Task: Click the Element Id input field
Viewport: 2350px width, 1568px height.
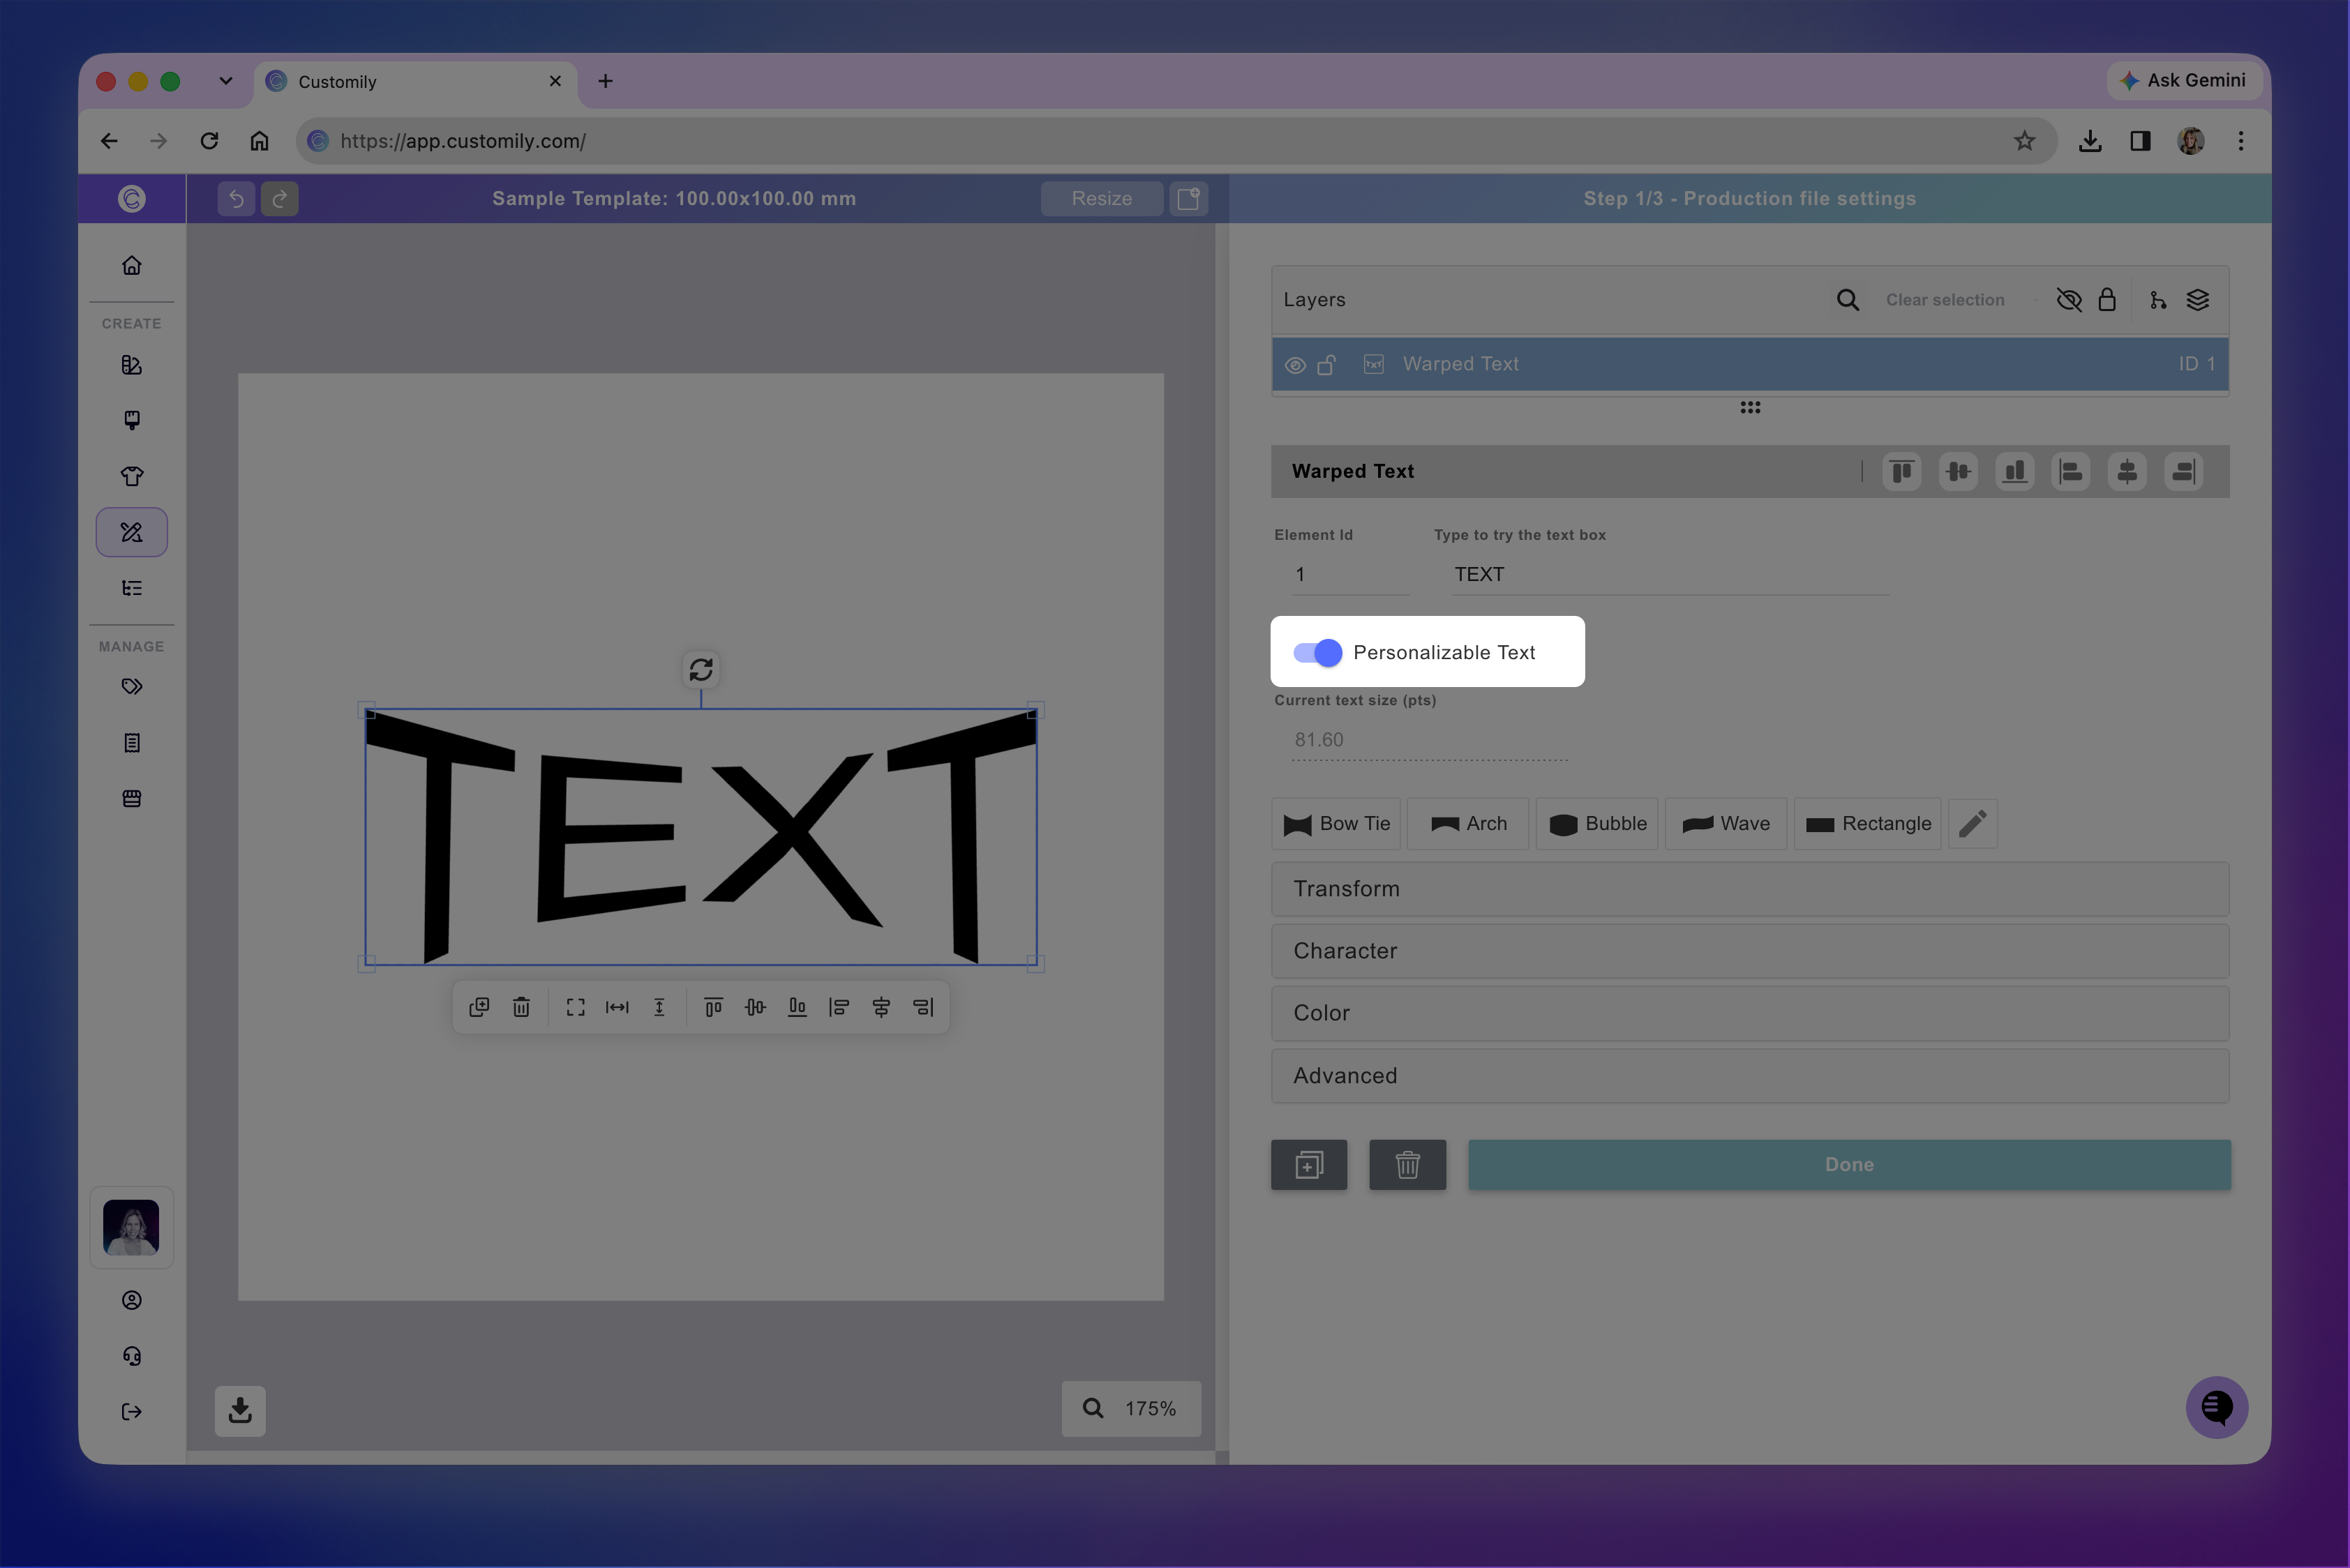Action: 1351,575
